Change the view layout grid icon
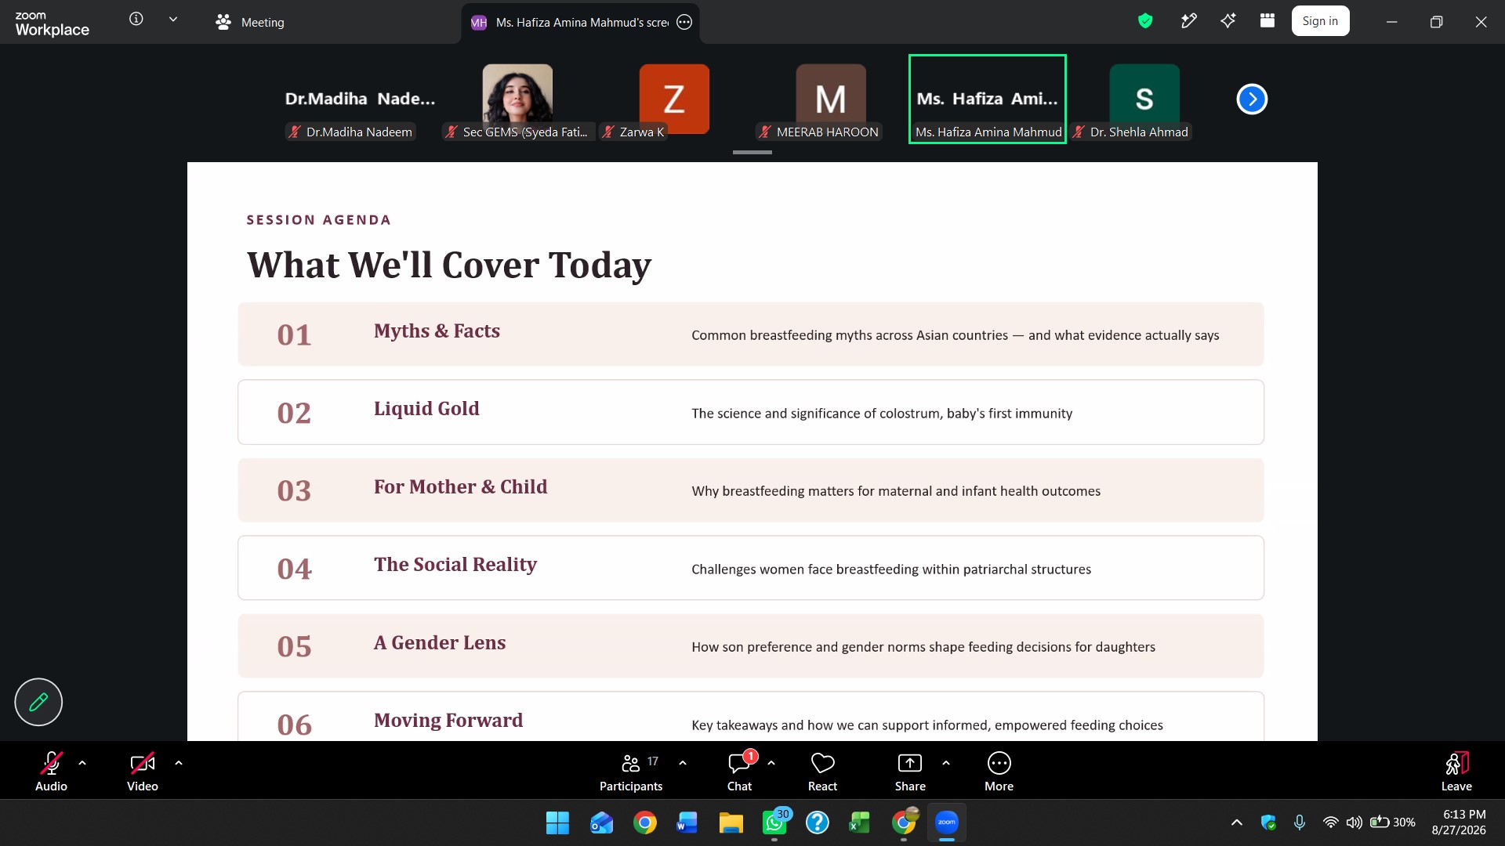The image size is (1505, 846). tap(1267, 21)
